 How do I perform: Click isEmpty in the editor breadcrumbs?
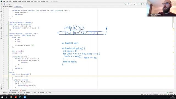pos(23,90)
